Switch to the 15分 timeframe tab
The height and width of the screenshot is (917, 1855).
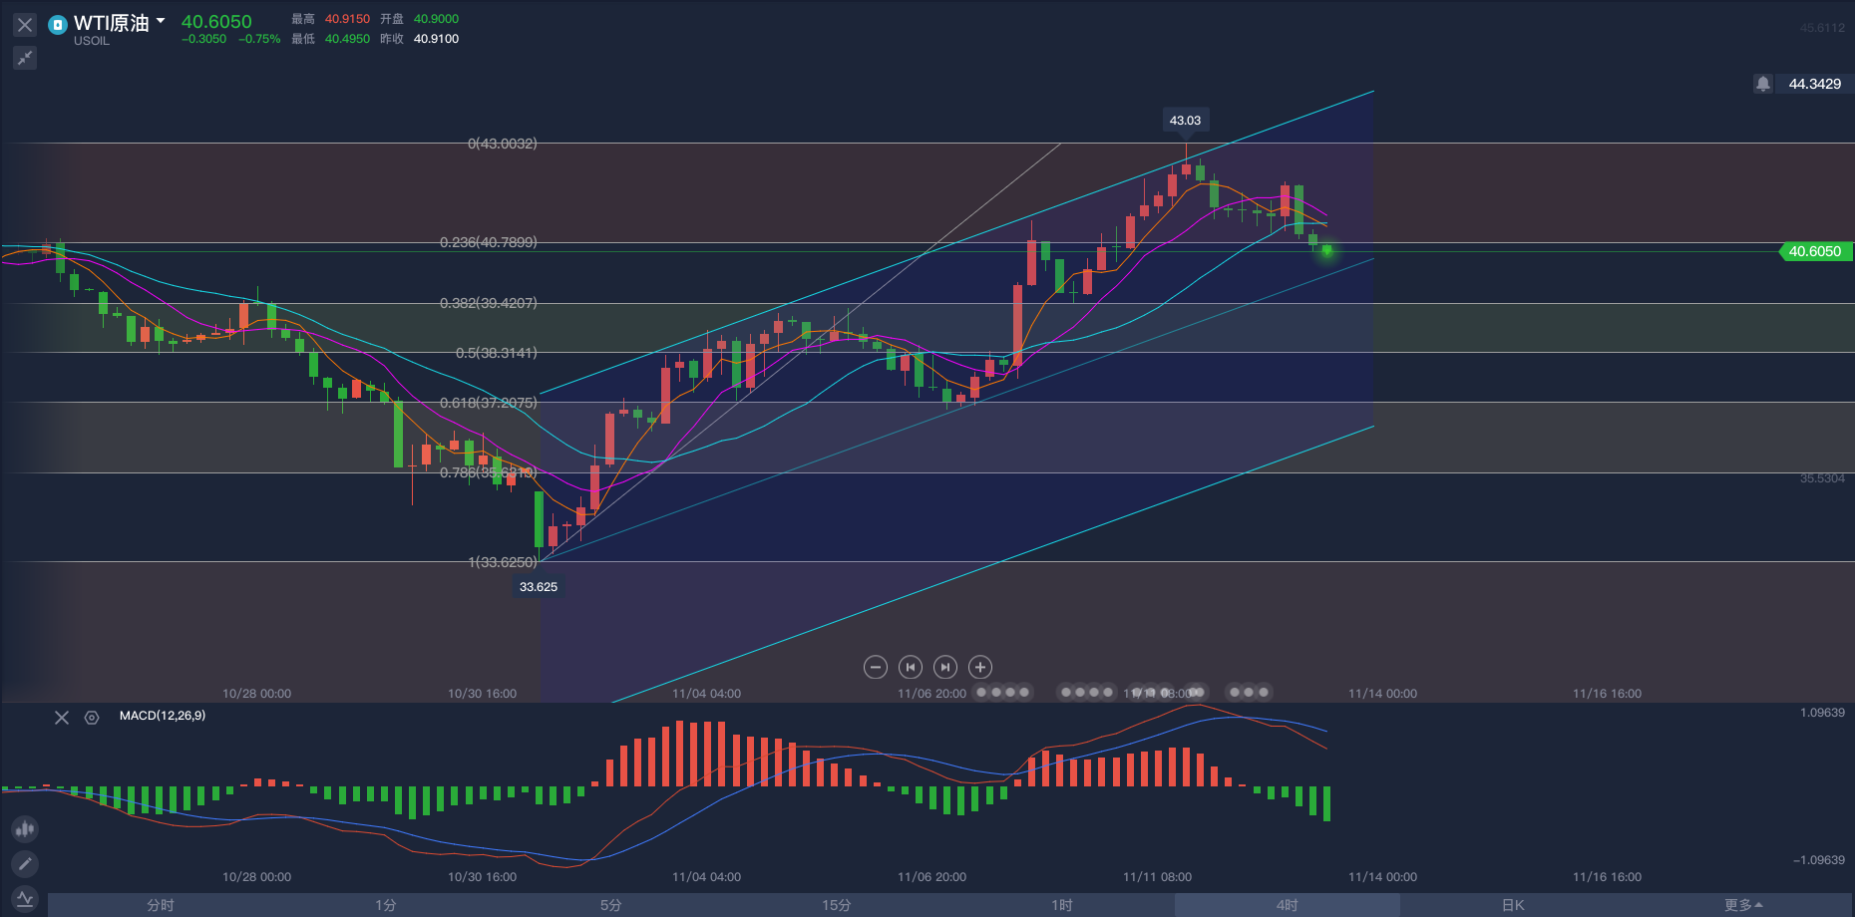pyautogui.click(x=837, y=905)
